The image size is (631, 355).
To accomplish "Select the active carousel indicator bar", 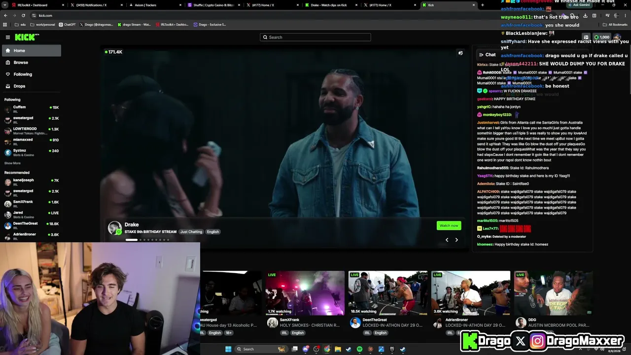I will tap(132, 240).
